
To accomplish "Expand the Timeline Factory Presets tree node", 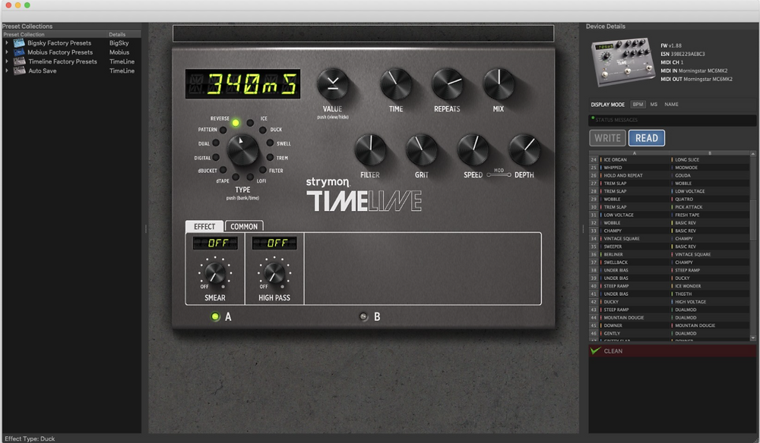I will coord(7,61).
